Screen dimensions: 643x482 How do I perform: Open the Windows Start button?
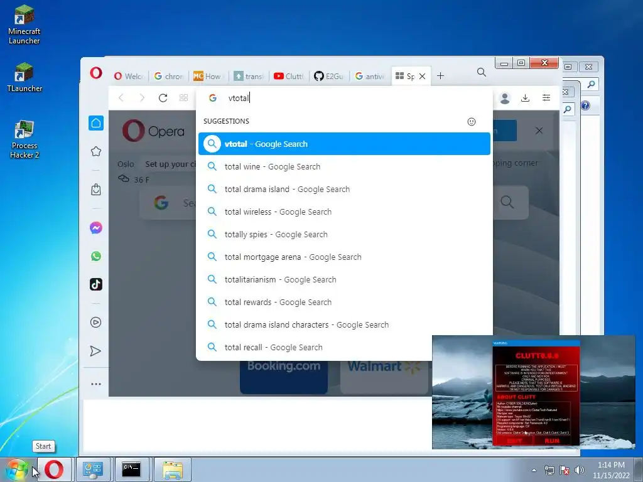[16, 469]
